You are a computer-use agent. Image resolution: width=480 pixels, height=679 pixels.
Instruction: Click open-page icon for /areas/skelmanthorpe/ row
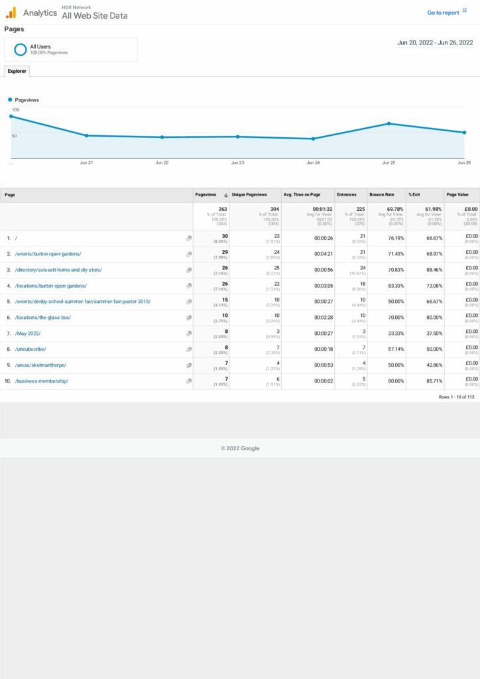(x=189, y=365)
